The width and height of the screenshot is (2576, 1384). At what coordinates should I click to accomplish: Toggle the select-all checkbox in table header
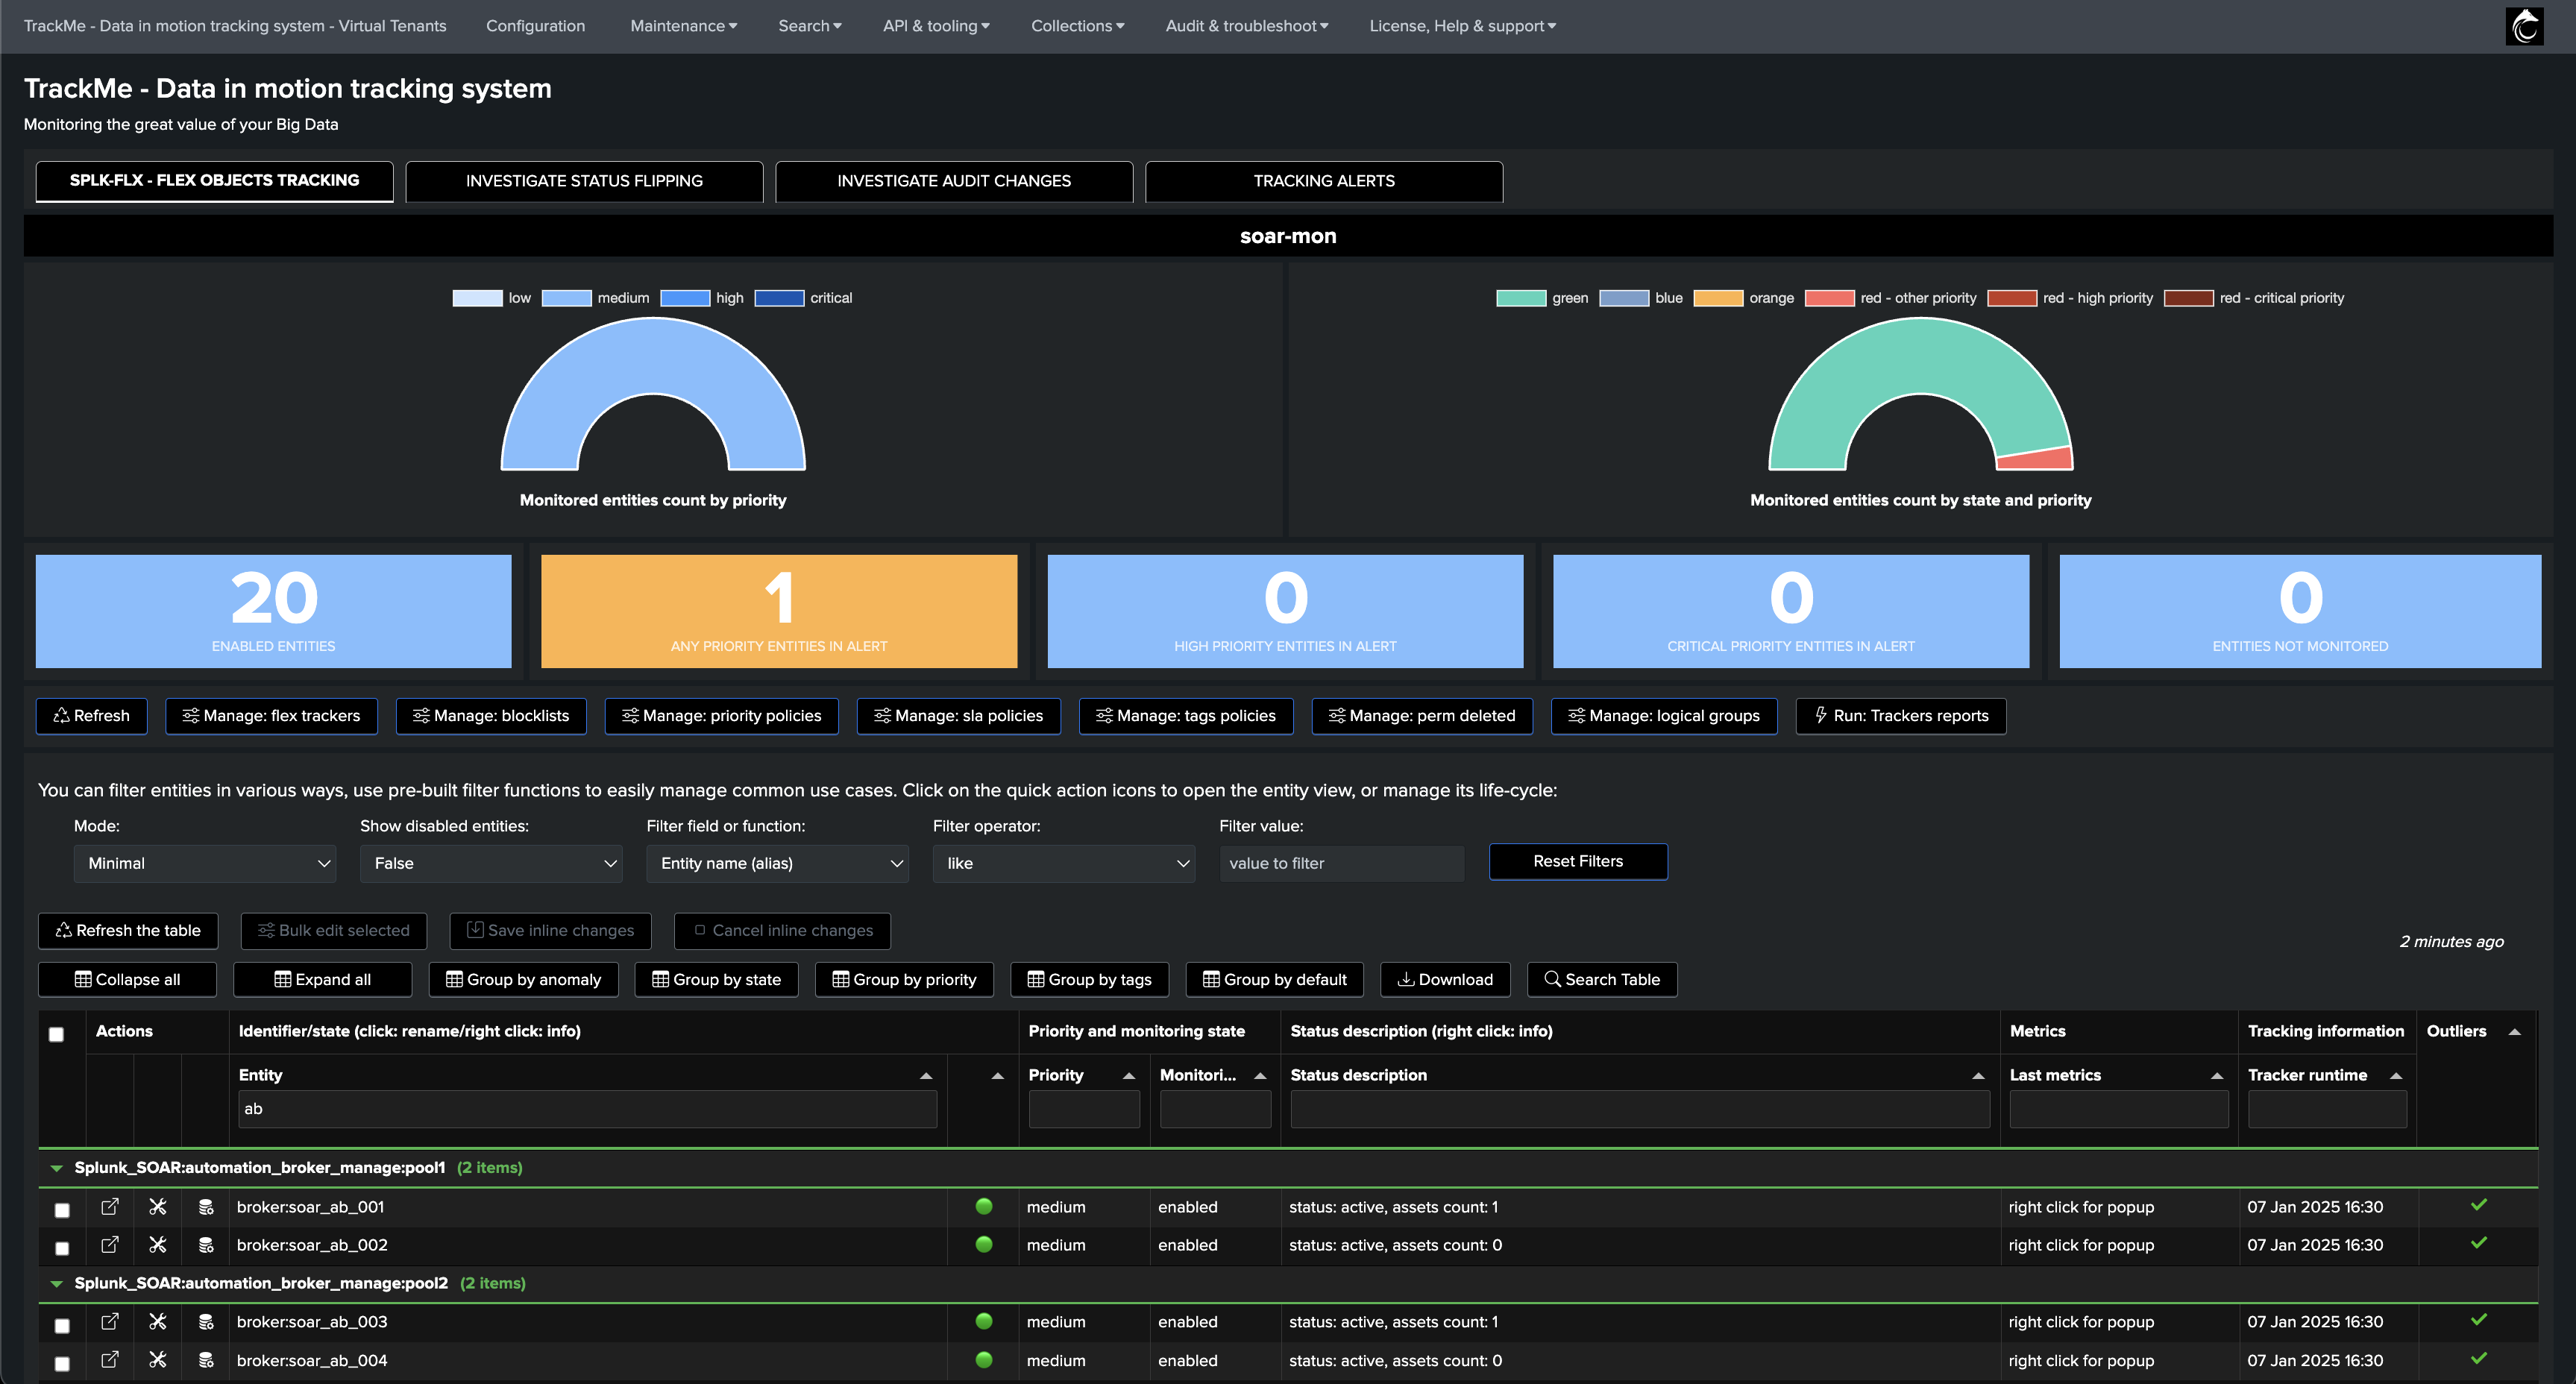click(57, 1034)
